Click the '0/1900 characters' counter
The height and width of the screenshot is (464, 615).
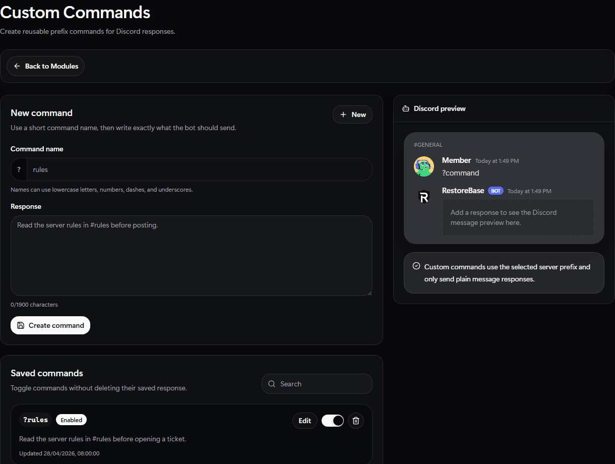point(34,305)
